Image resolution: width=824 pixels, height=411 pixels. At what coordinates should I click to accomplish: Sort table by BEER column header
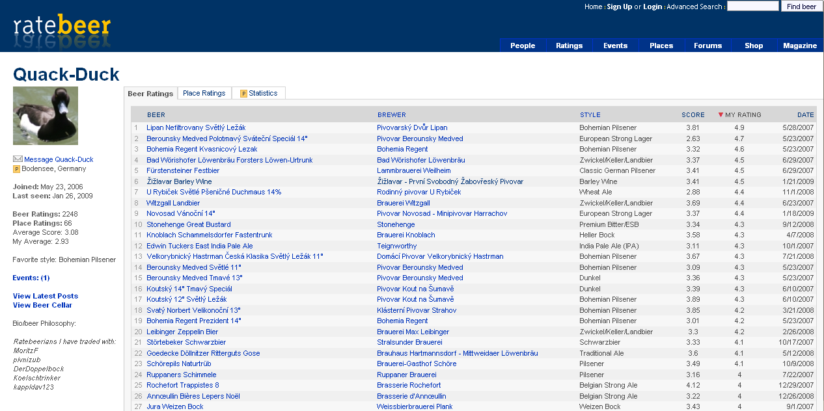156,115
